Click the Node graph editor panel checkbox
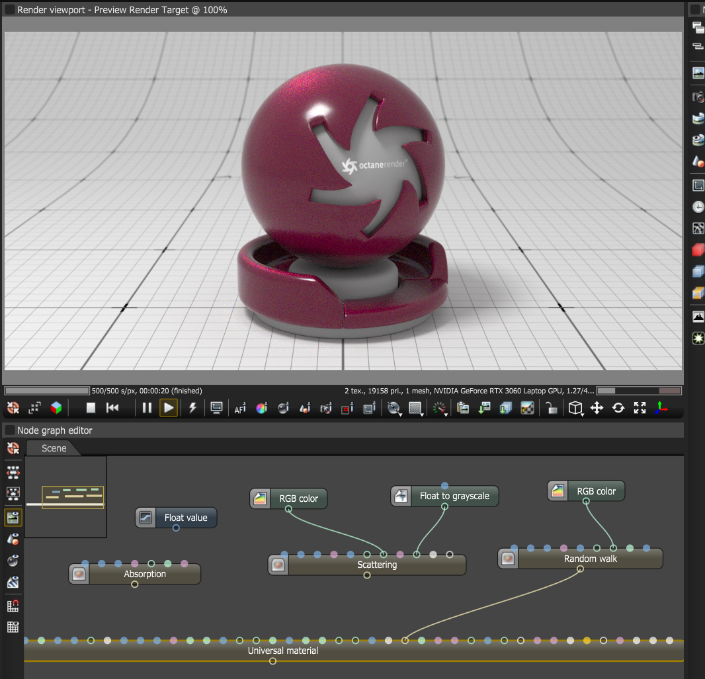Viewport: 705px width, 679px height. click(x=9, y=430)
